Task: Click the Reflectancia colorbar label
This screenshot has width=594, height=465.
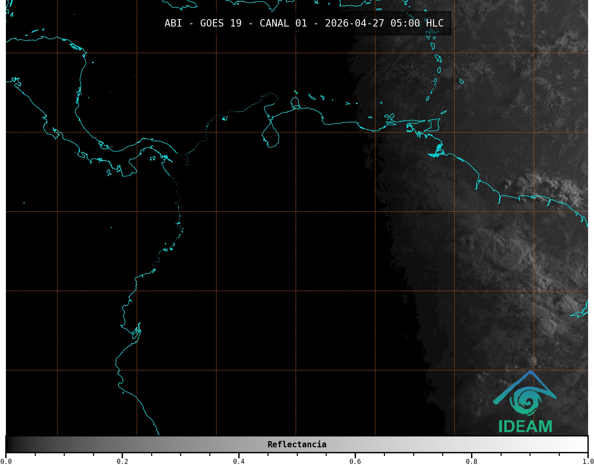Action: [x=297, y=444]
